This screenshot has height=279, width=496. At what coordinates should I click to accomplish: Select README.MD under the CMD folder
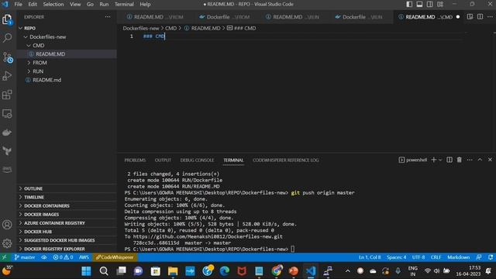tap(67, 54)
